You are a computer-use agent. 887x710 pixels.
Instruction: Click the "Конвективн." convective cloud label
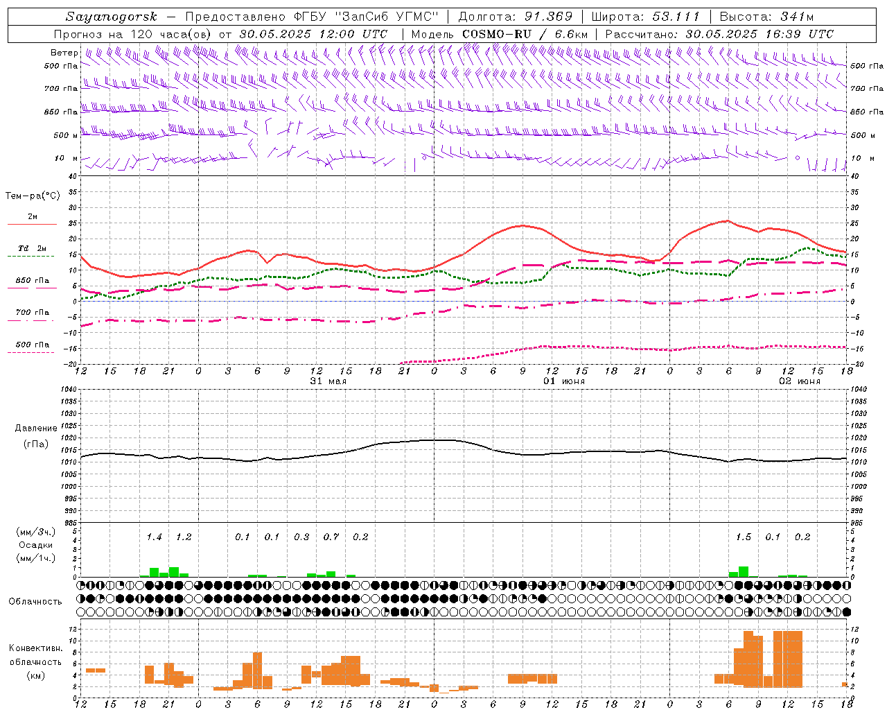[36, 648]
